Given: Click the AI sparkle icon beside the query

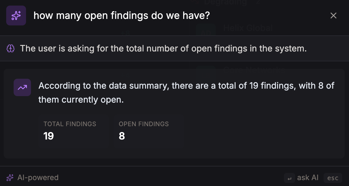Looking at the screenshot, I should 16,15.
